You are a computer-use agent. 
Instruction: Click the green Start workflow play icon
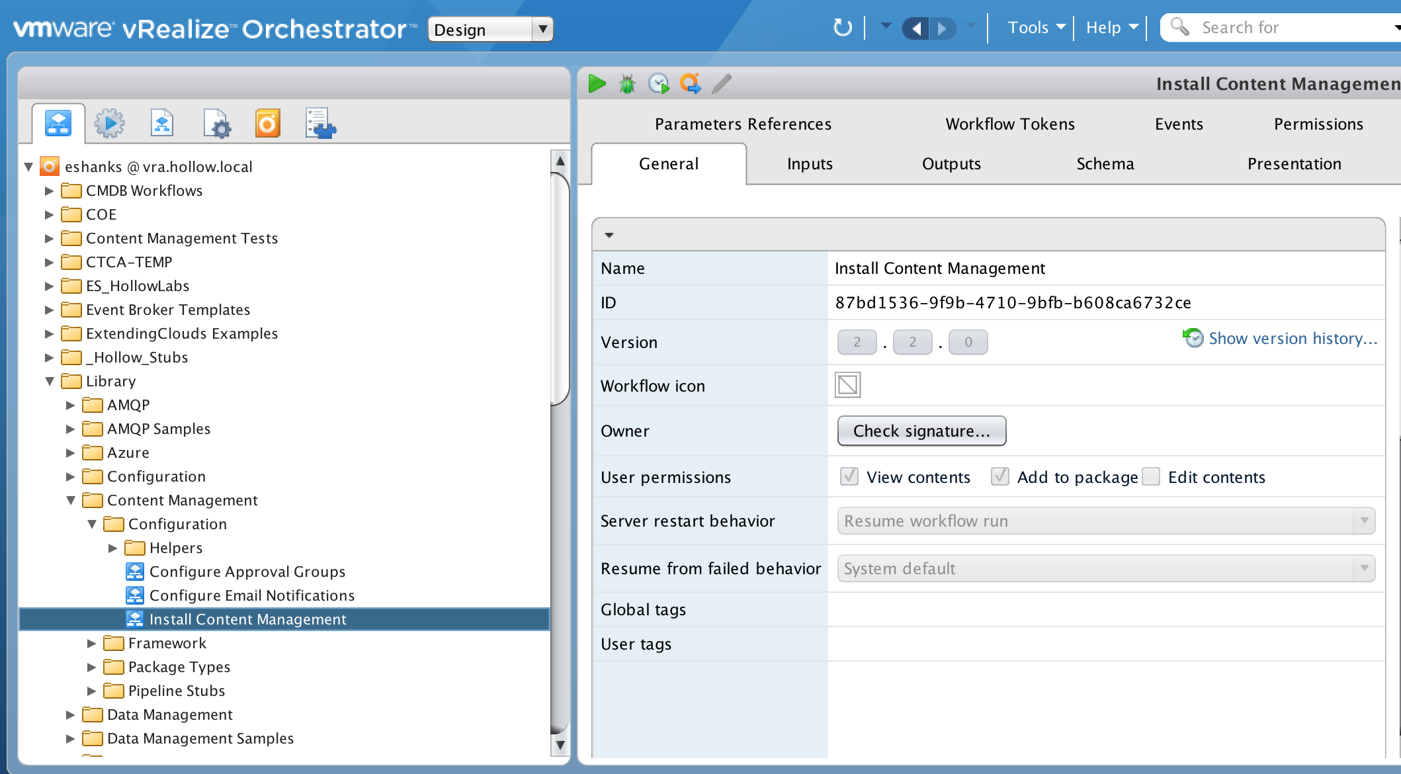point(597,83)
